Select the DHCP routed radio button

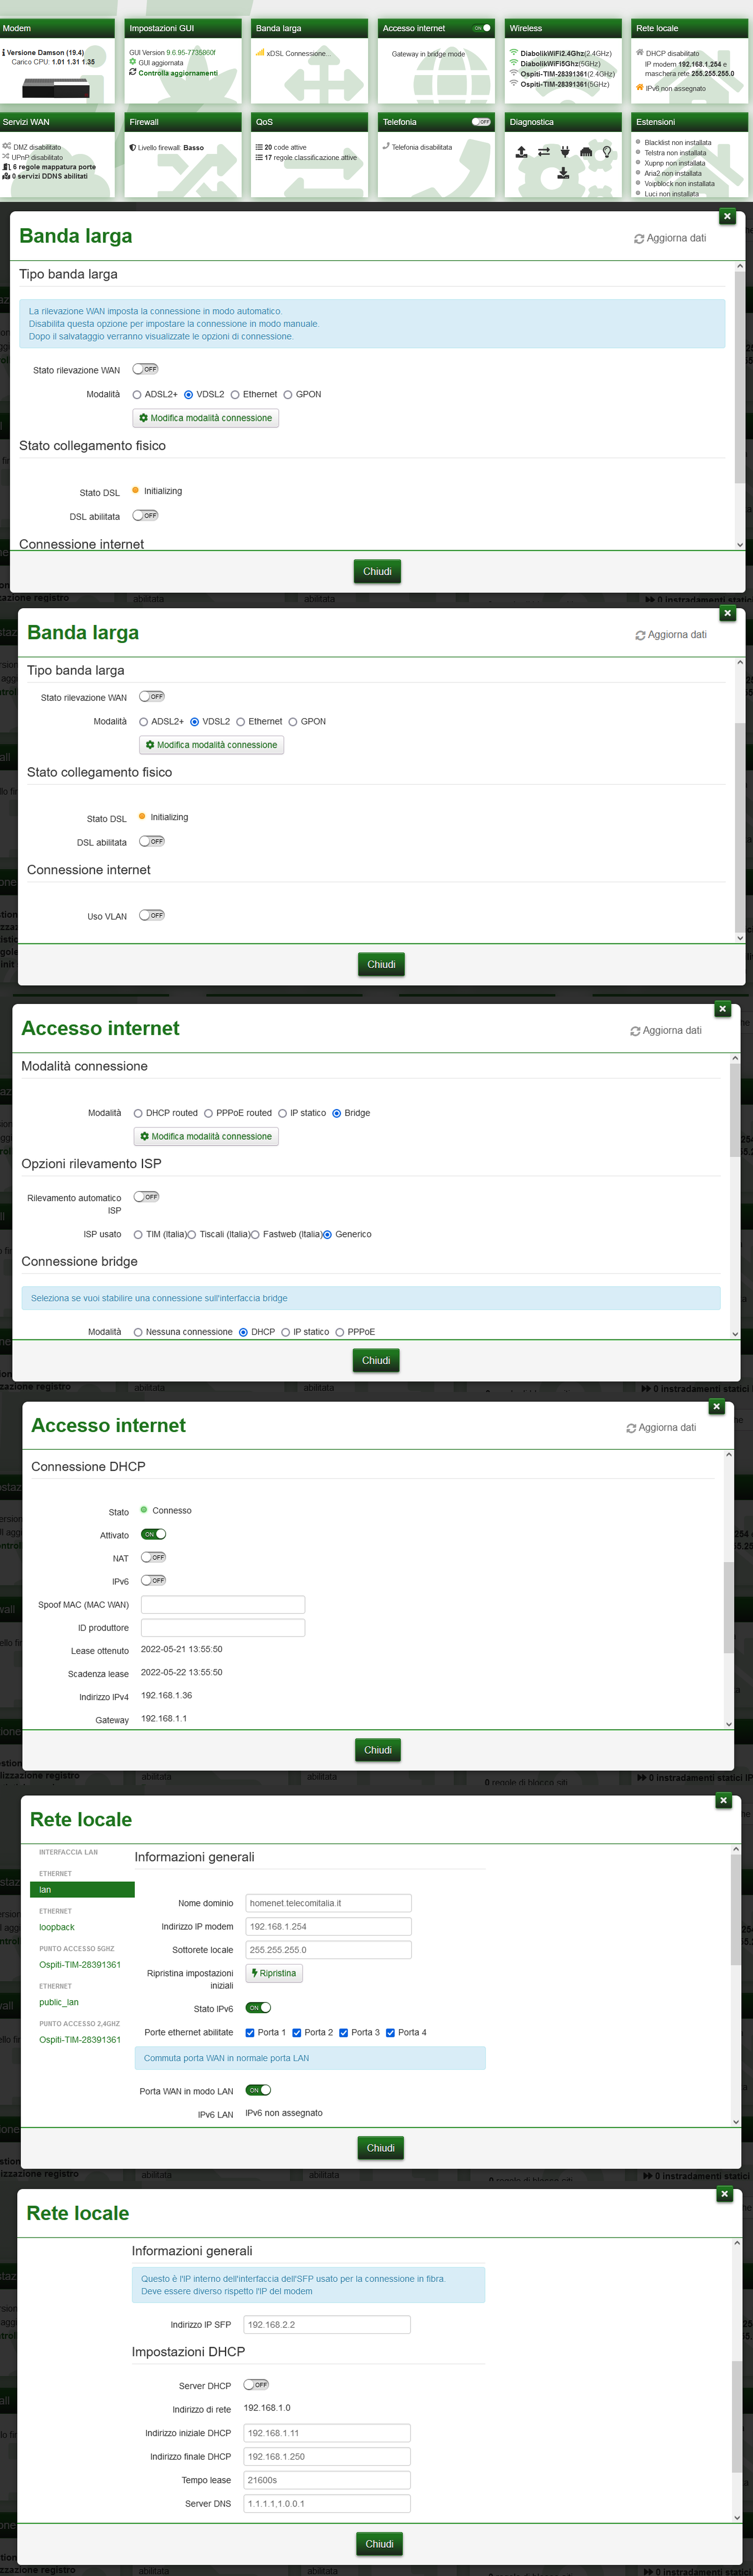click(138, 1113)
